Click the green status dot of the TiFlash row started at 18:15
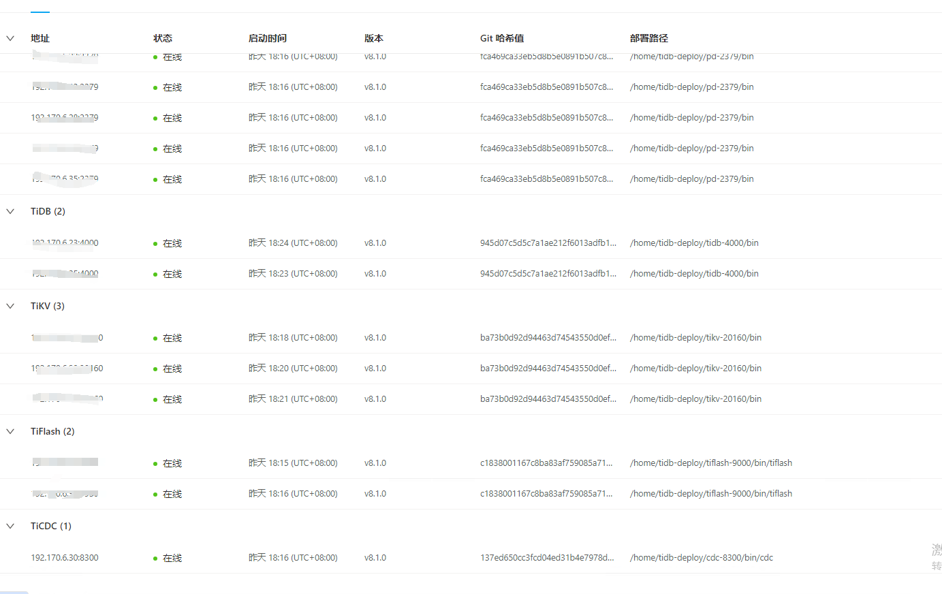 [x=155, y=464]
